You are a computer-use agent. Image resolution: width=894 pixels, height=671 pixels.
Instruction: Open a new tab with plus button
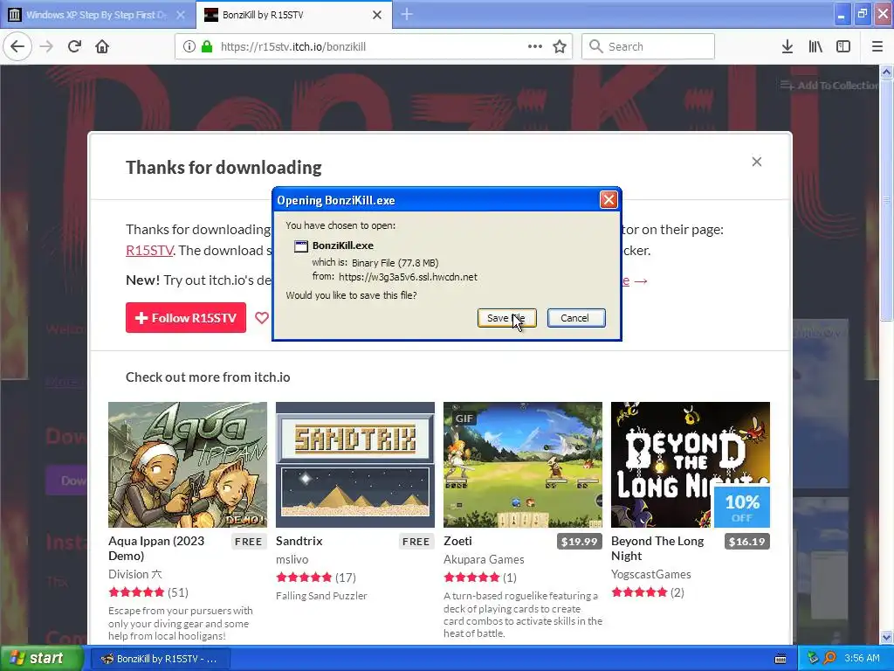tap(407, 14)
